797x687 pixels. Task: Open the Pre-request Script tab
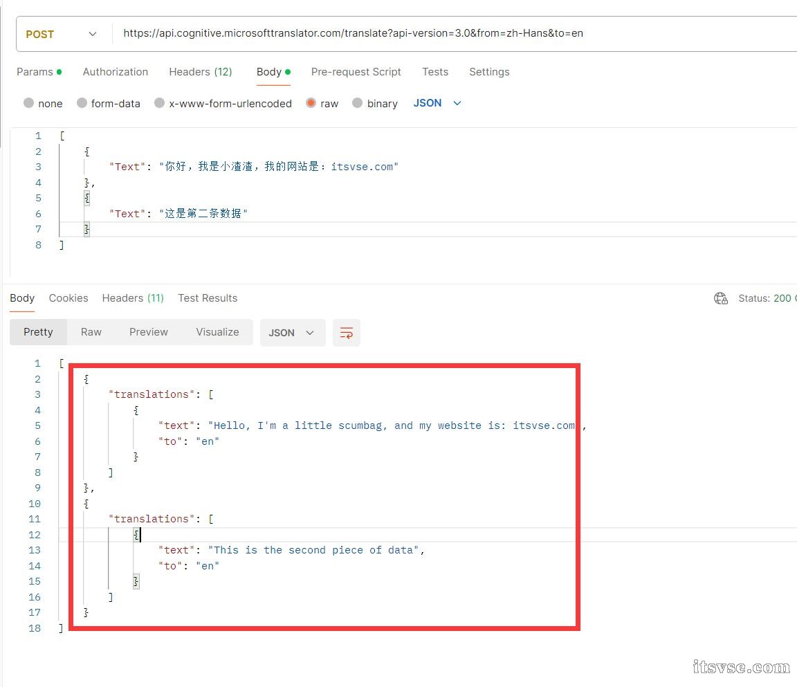[356, 72]
